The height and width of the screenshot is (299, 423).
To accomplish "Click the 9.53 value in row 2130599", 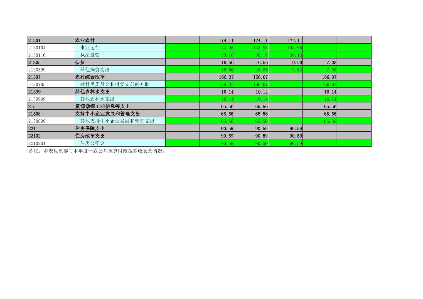I will tap(297, 70).
